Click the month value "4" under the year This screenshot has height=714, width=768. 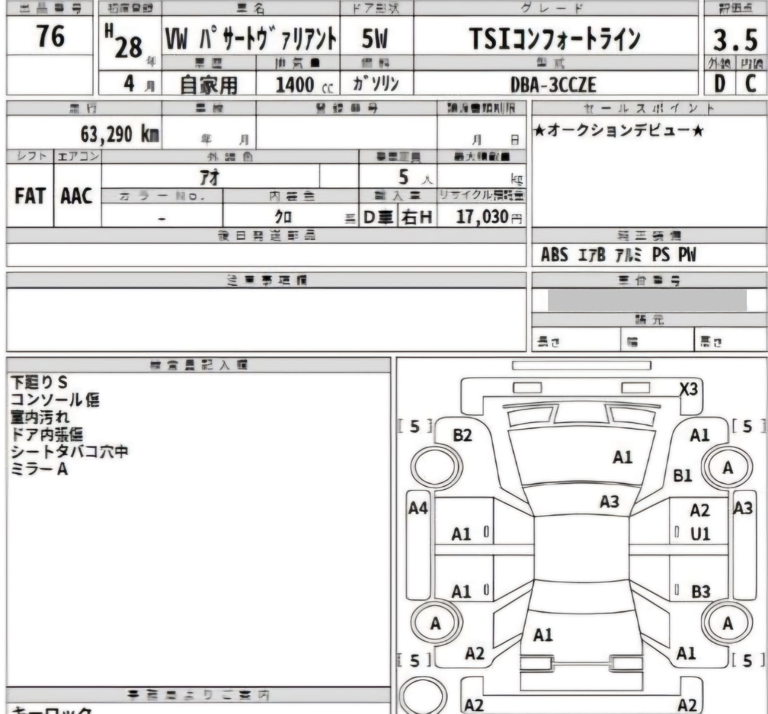(x=129, y=83)
